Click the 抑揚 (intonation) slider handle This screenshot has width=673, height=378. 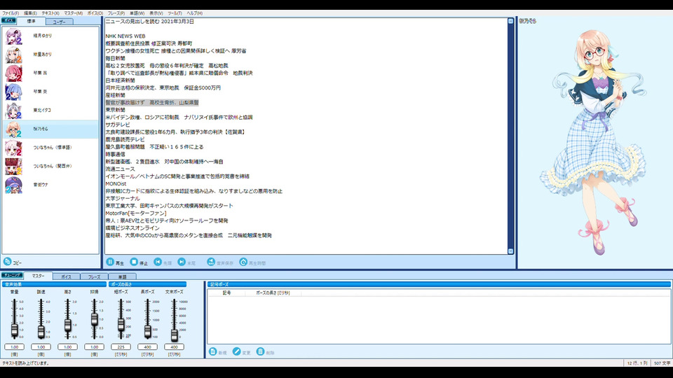pyautogui.click(x=94, y=320)
